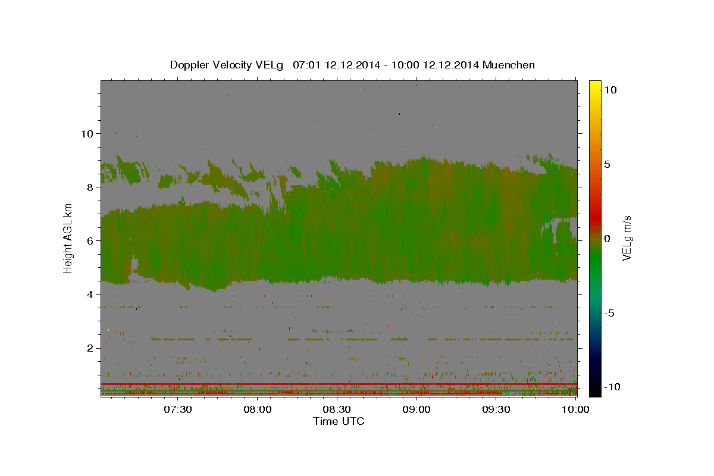Click the colorbar value 5 label
Screen dimensions: 714x476
tap(607, 164)
